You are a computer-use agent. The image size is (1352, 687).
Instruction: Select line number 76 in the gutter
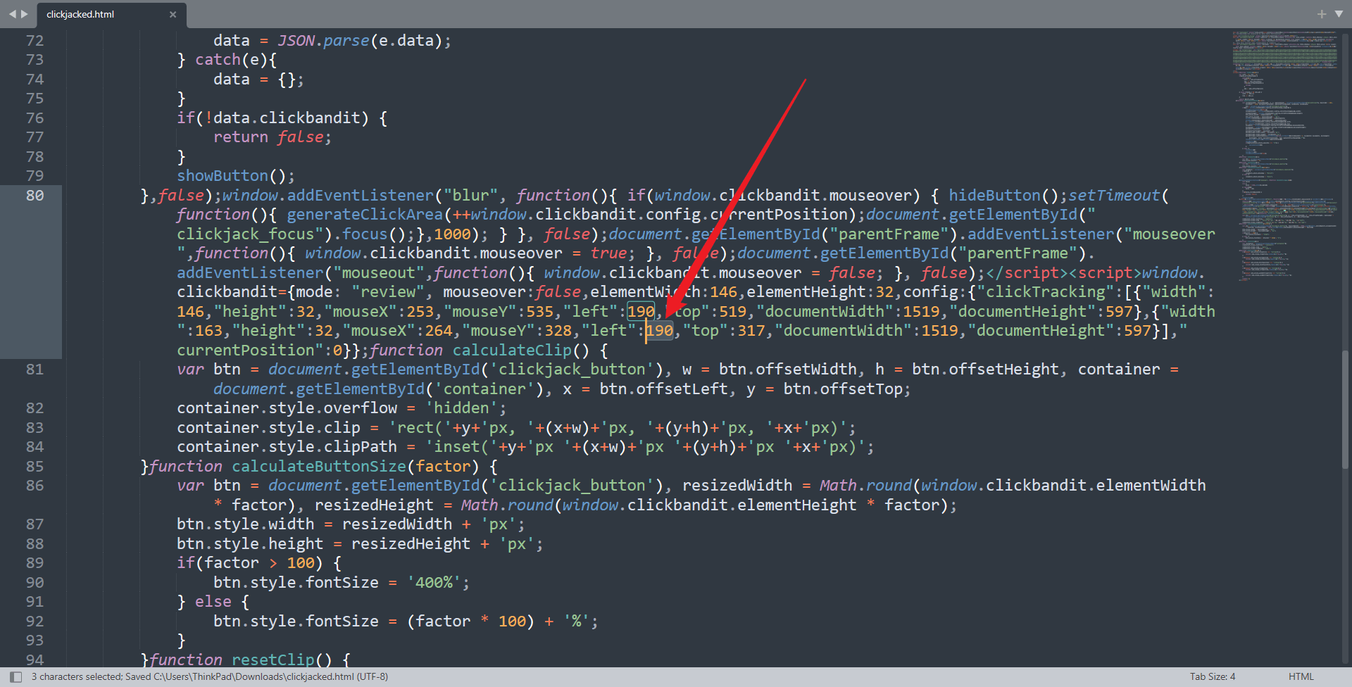tap(35, 118)
